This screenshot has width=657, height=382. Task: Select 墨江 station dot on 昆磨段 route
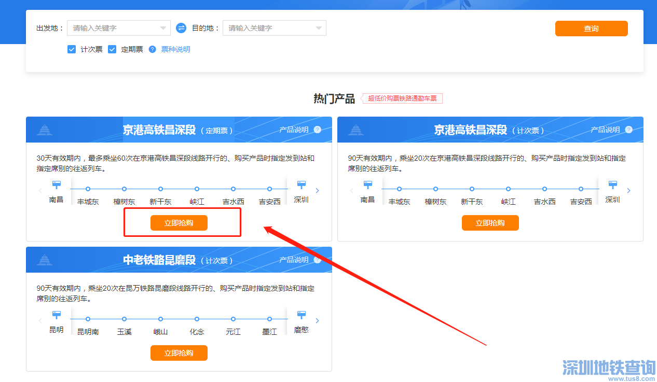click(270, 319)
